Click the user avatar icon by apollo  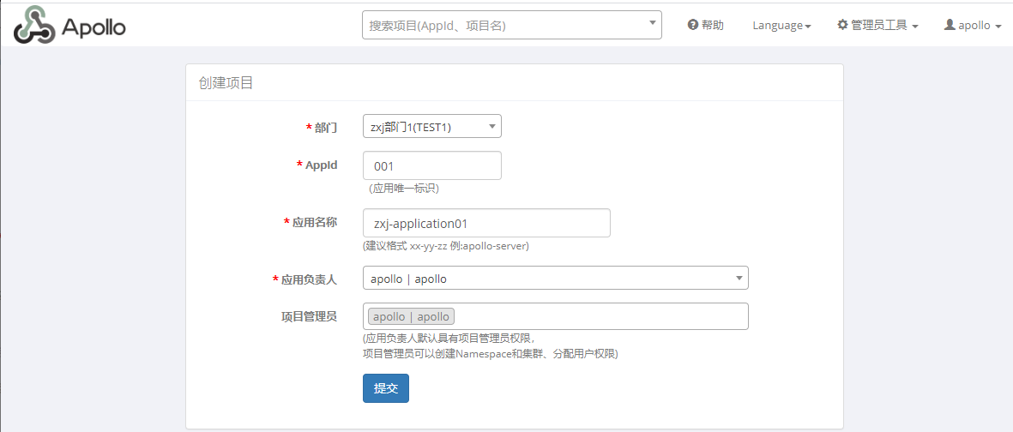[x=949, y=25]
